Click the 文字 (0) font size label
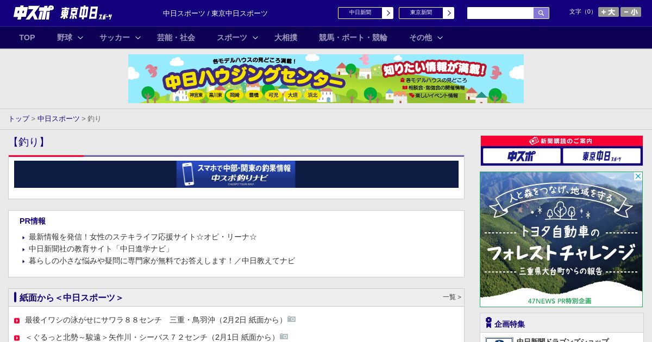This screenshot has width=652, height=342. (x=582, y=11)
